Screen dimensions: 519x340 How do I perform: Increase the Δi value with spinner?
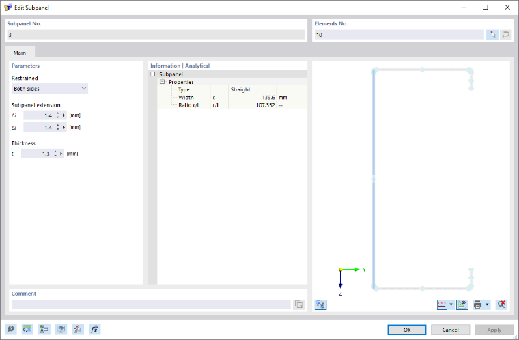(x=58, y=113)
